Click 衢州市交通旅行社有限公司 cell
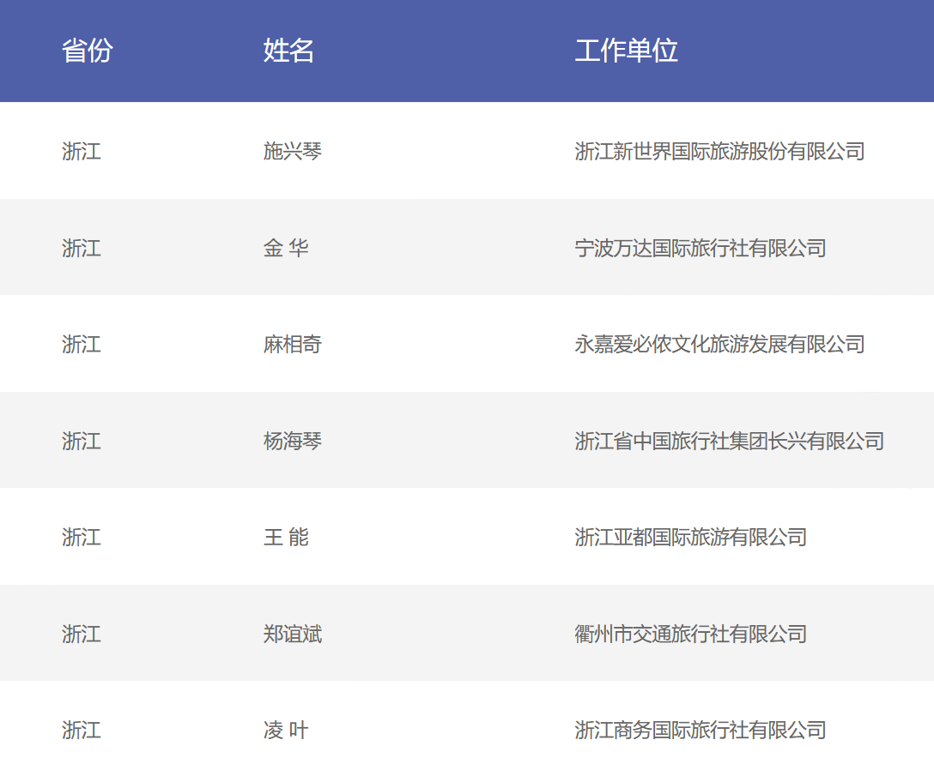This screenshot has height=764, width=934. click(x=691, y=634)
